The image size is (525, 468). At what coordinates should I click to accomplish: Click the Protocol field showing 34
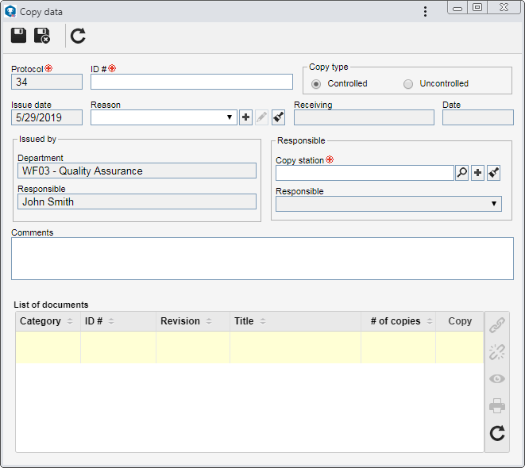click(x=47, y=82)
